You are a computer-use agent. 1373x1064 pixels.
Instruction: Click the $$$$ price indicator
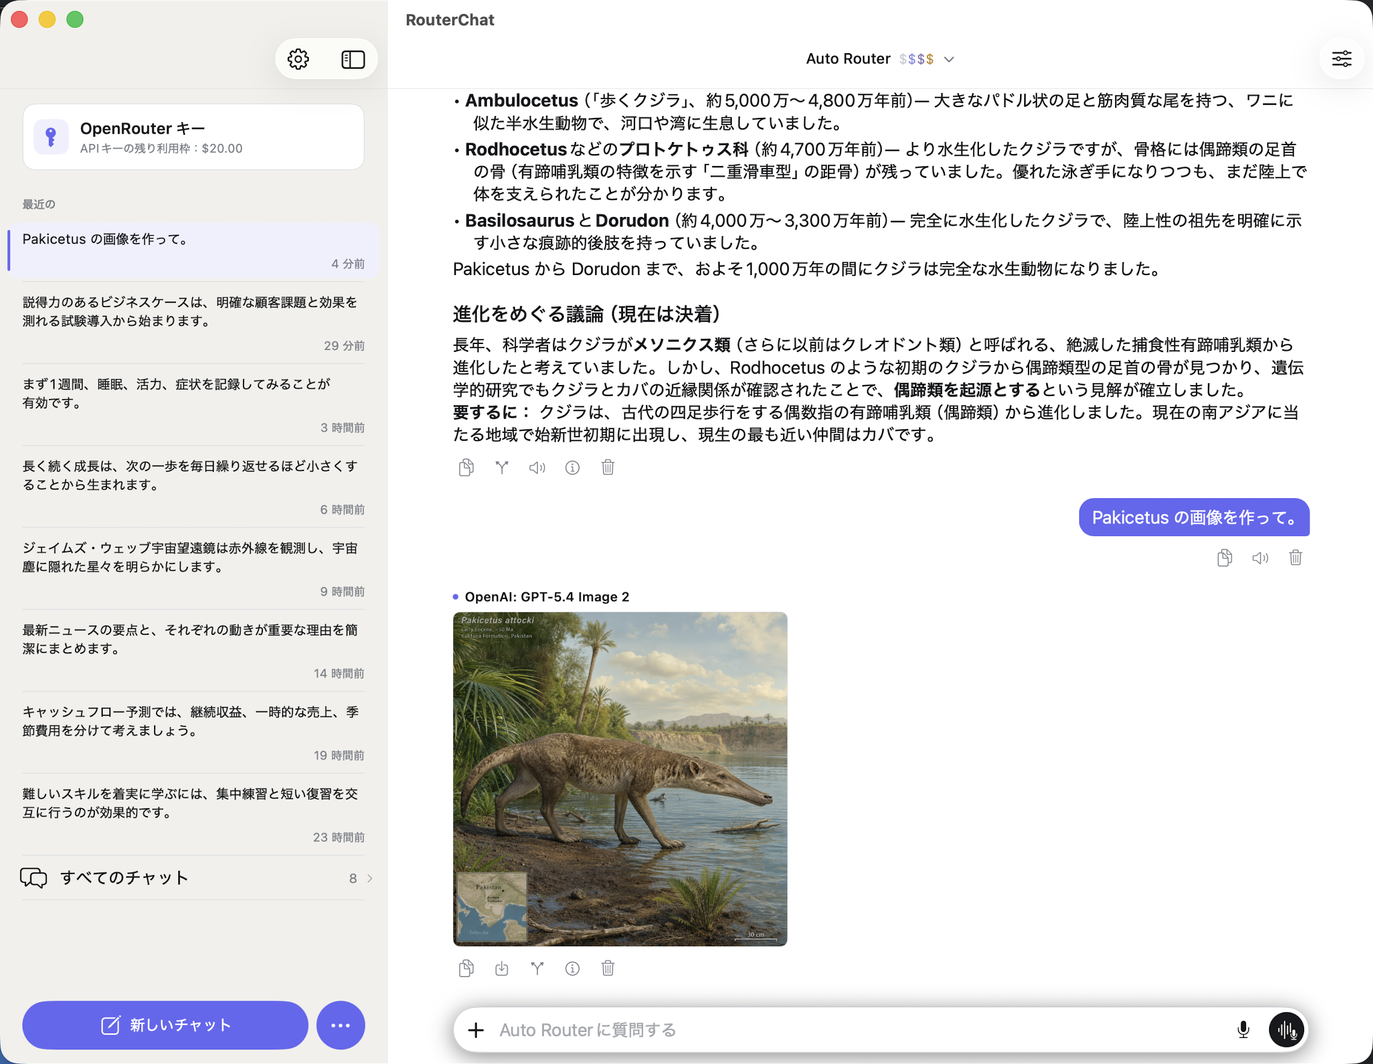(916, 59)
